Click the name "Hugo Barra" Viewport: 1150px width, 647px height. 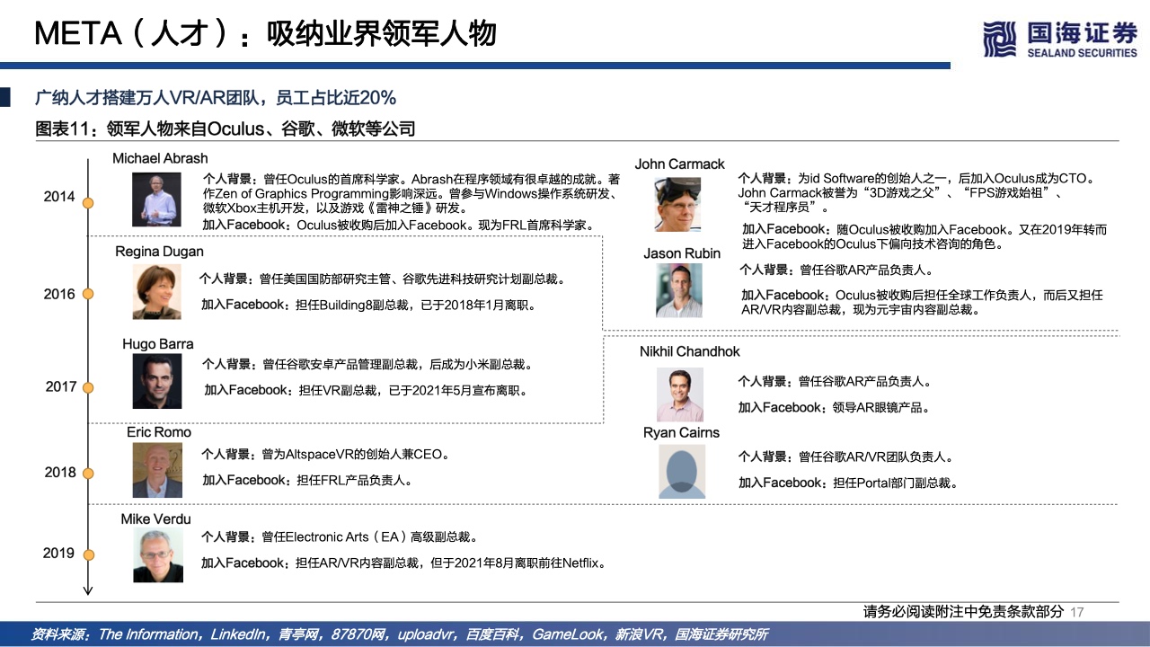(158, 344)
